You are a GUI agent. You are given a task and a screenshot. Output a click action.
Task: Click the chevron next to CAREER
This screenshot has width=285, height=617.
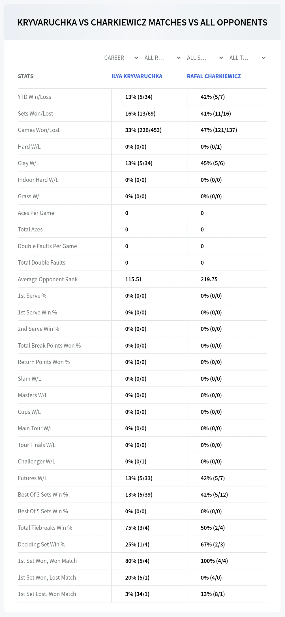point(136,58)
